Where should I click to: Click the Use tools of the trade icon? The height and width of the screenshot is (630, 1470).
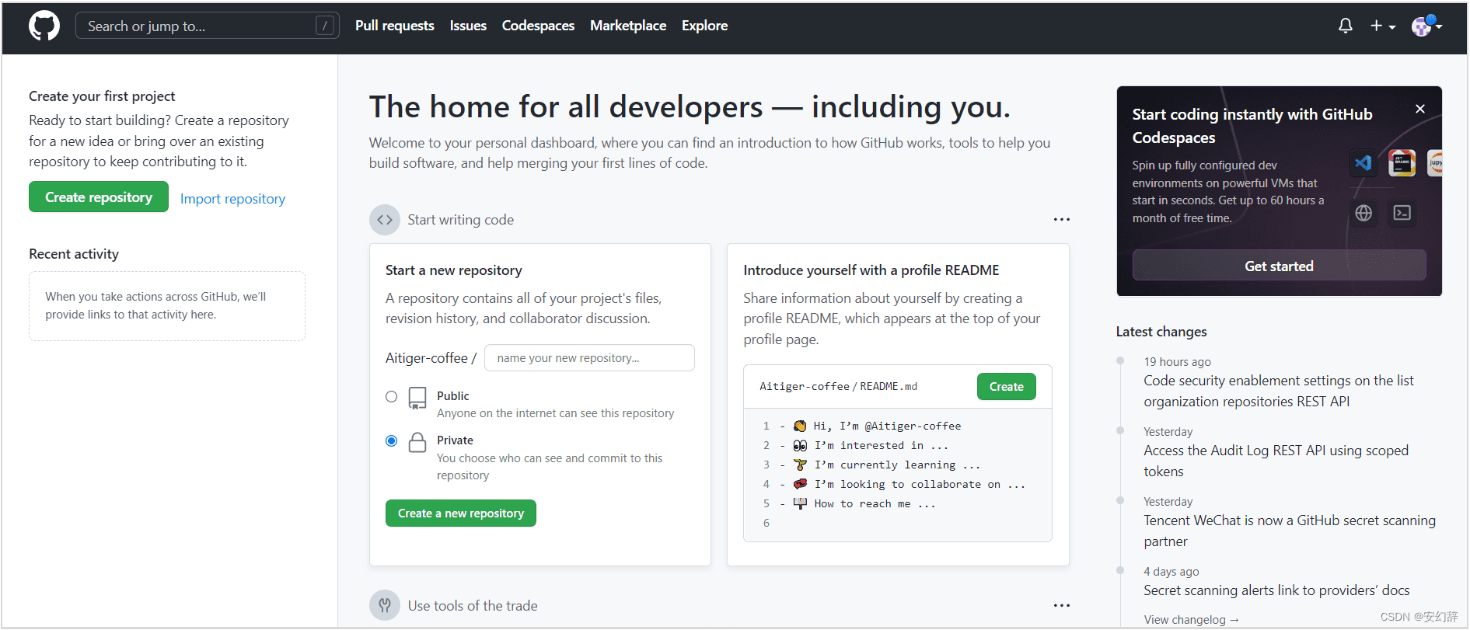[x=385, y=605]
